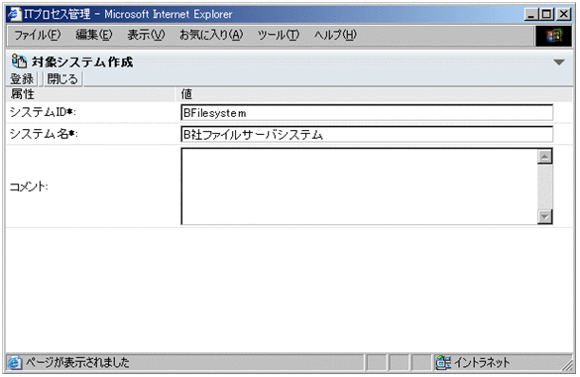Click inside the コメント text area
This screenshot has width=580, height=377.
pyautogui.click(x=359, y=187)
